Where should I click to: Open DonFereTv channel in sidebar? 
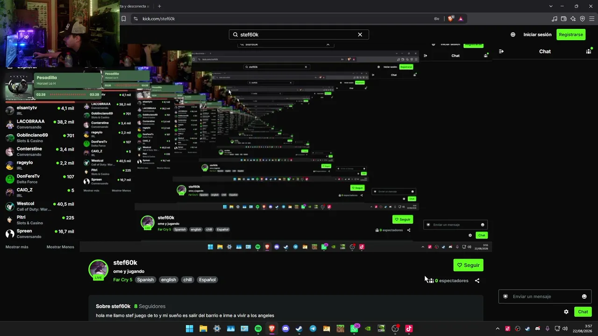(x=40, y=179)
